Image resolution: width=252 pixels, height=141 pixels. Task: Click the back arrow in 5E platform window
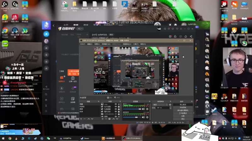click(x=54, y=25)
